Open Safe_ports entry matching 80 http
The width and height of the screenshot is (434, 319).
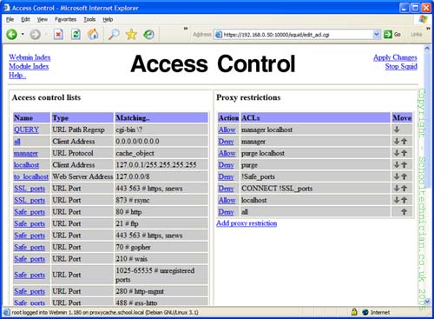click(30, 212)
